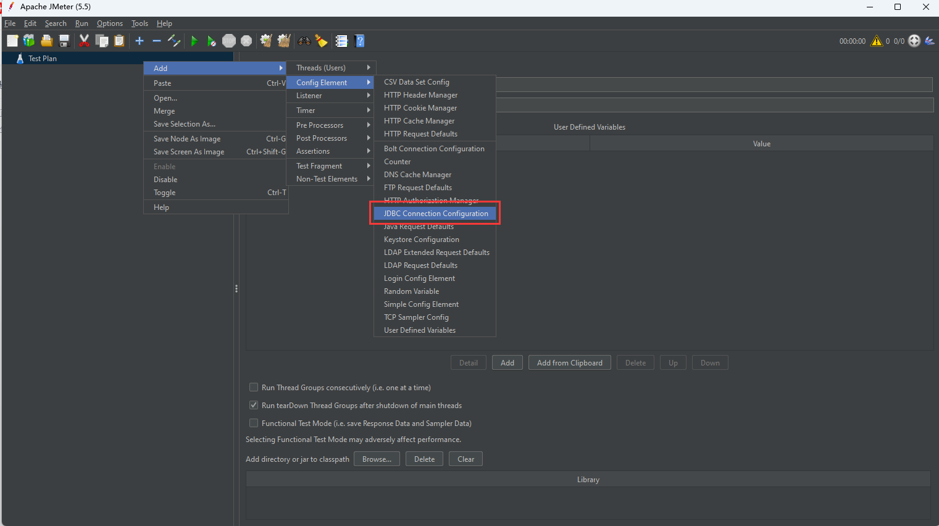Select the HTTP Cookie Manager menu entry
The height and width of the screenshot is (526, 939).
(x=435, y=108)
